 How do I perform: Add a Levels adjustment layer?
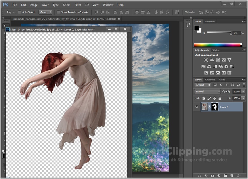(x=212, y=60)
